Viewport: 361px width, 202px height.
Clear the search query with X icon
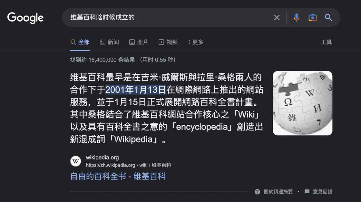[277, 17]
